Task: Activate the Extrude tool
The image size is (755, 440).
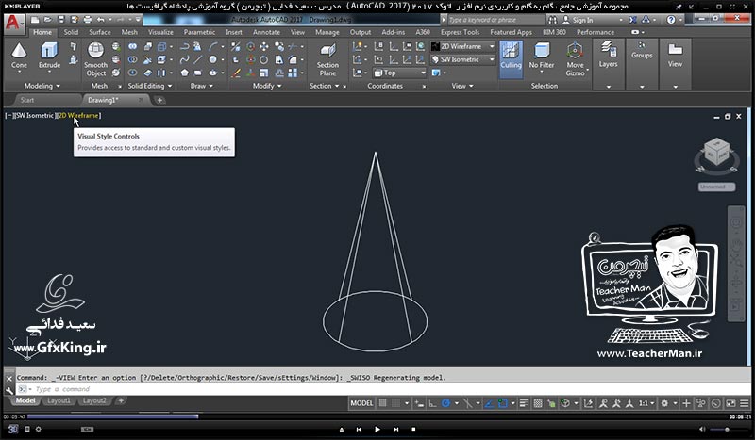Action: [x=50, y=57]
